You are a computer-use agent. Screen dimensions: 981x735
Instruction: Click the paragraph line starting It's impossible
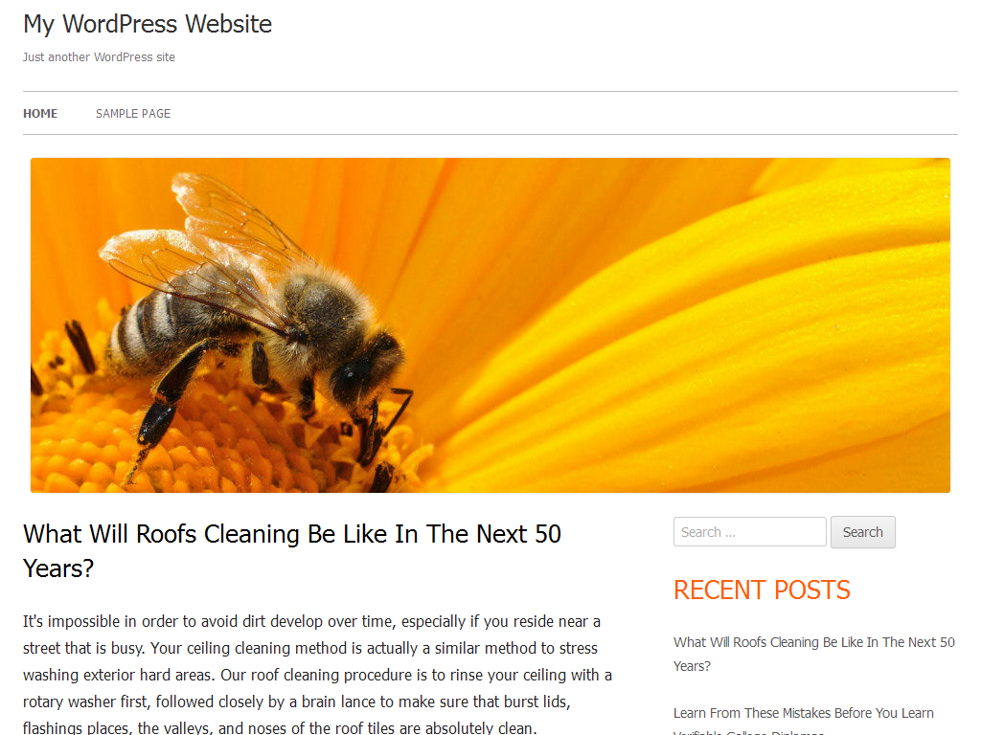point(311,621)
